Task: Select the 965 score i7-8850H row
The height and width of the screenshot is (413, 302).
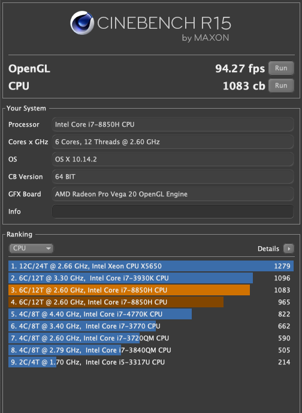Action: [151, 302]
